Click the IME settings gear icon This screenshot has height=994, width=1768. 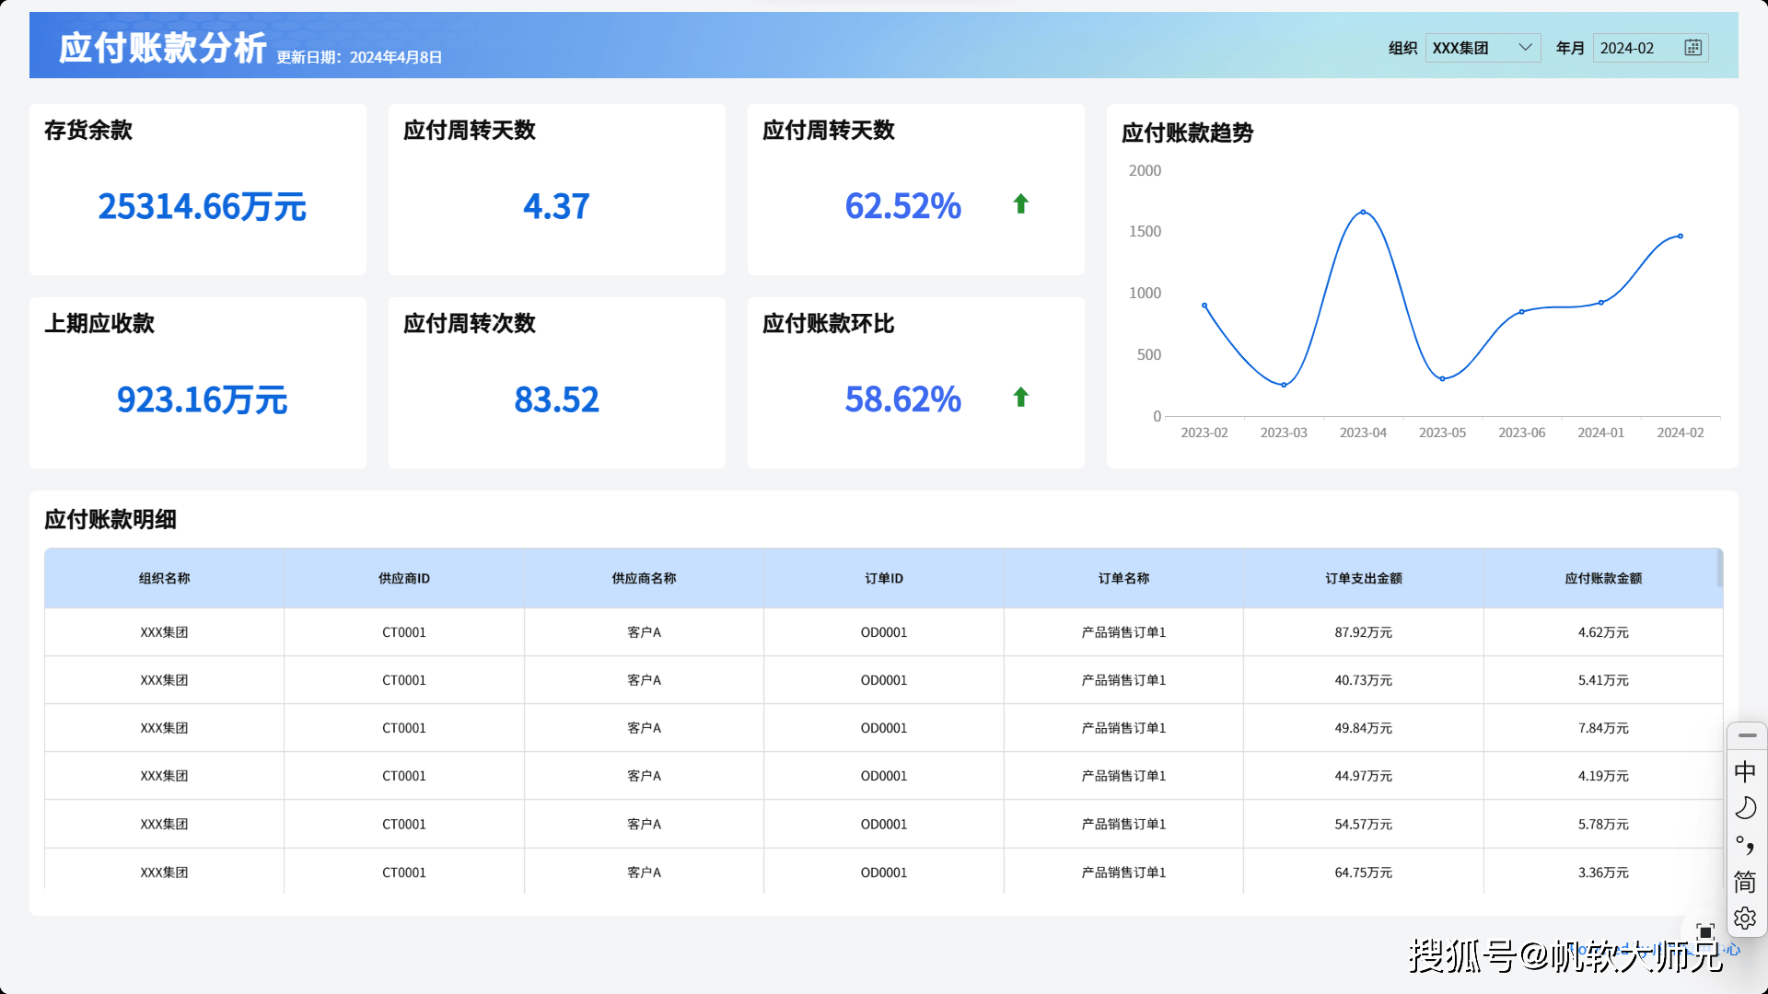[1745, 918]
